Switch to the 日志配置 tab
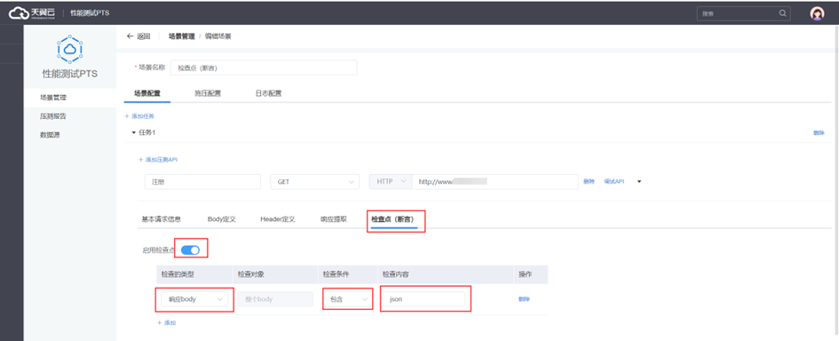 (x=268, y=93)
